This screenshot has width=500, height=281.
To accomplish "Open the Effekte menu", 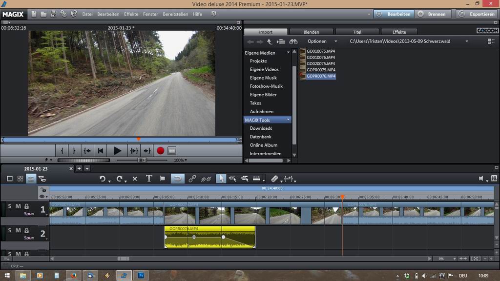I will [x=131, y=14].
